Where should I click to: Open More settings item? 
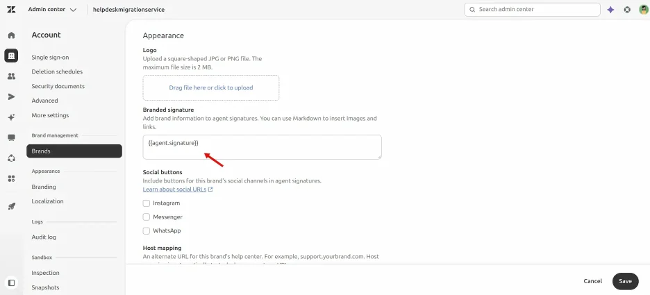click(x=50, y=115)
